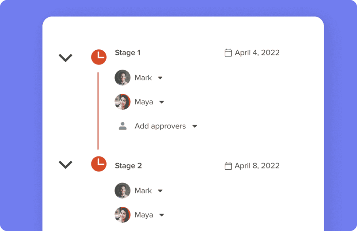Open Mark's approver dropdown in Stage 2
The image size is (357, 231).
[160, 190]
